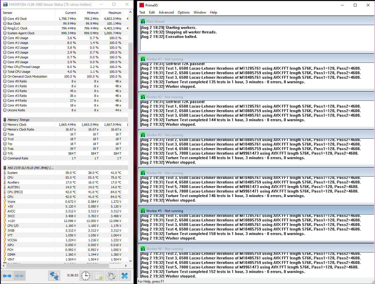Select the VCCSA voltage row
Screen dimensions: 375x284
tap(65, 240)
